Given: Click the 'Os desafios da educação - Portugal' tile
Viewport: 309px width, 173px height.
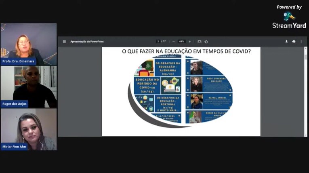Looking at the screenshot, I should pyautogui.click(x=168, y=103).
